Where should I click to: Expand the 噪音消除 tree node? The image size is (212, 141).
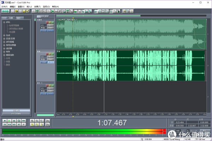[x=4, y=55]
